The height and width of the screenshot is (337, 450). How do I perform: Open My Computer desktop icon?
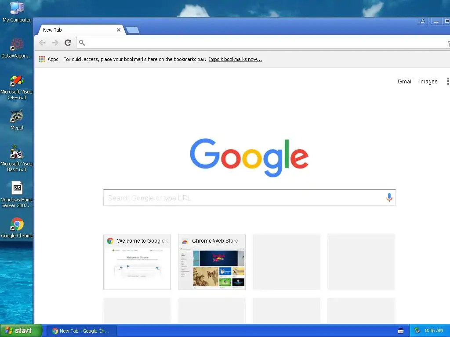17,12
